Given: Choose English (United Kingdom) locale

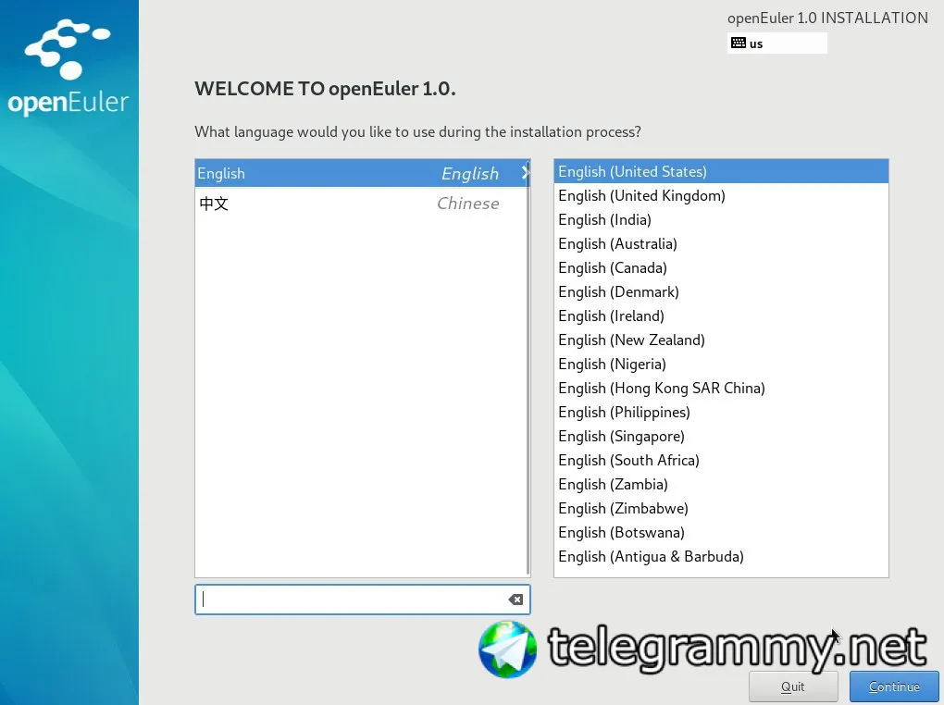Looking at the screenshot, I should pyautogui.click(x=721, y=195).
